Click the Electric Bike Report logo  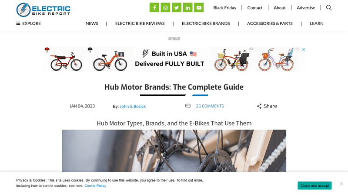(x=43, y=10)
